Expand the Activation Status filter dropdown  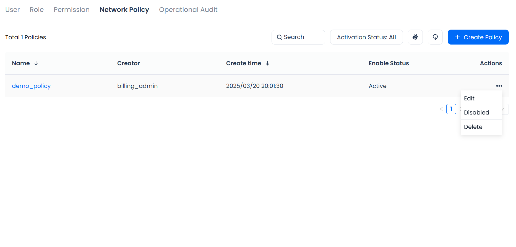click(366, 37)
